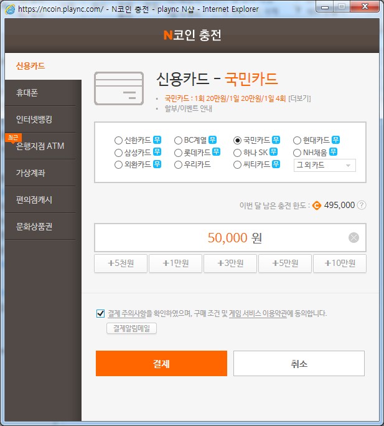Click the 무 badge next to 신한카드
The width and height of the screenshot is (384, 426).
click(157, 140)
